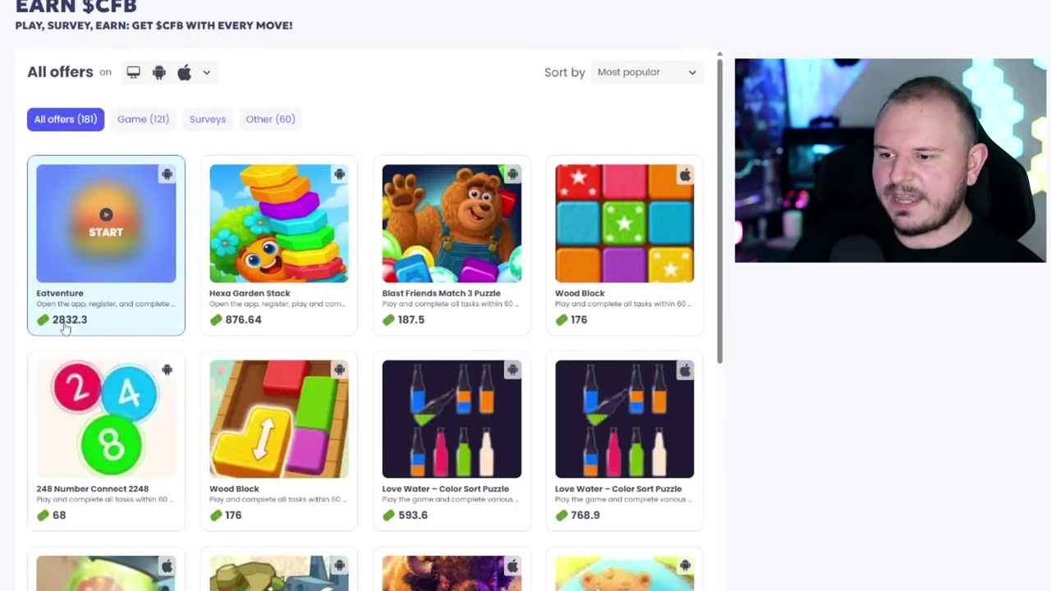Select the desktop platform filter icon
The width and height of the screenshot is (1051, 591).
tap(133, 72)
